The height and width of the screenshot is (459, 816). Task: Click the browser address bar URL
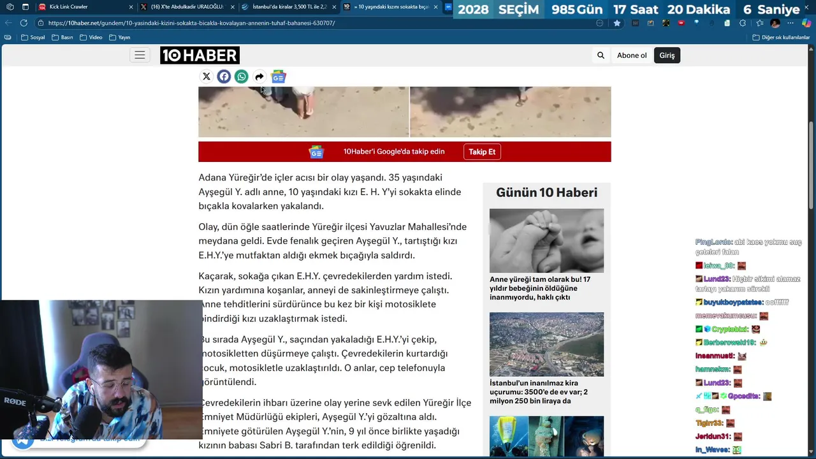[x=191, y=23]
